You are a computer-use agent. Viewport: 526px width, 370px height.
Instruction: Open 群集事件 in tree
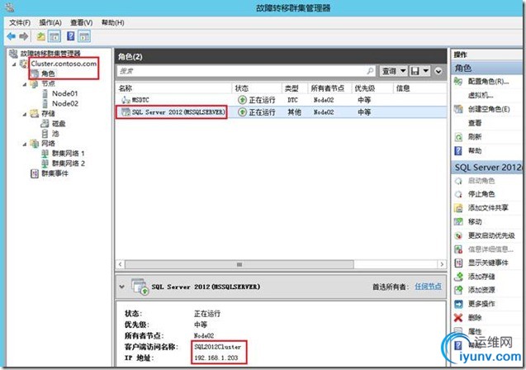point(54,173)
